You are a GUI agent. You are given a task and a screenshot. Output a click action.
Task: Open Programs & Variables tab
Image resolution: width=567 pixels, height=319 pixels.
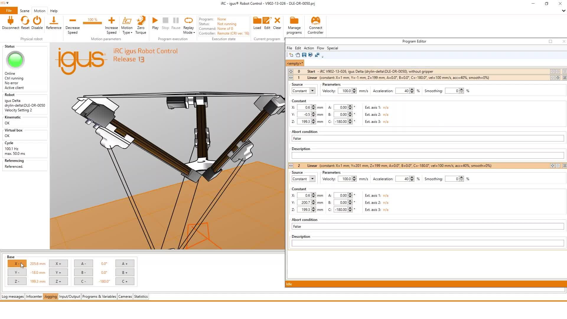pos(99,297)
